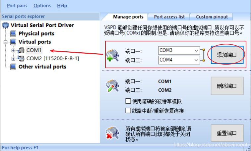Click the Physical ports computer icon
This screenshot has width=251, height=151.
[x=13, y=33]
